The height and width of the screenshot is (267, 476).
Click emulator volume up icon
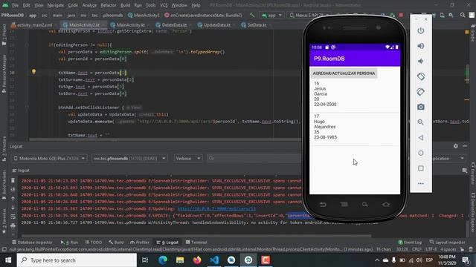(421, 46)
